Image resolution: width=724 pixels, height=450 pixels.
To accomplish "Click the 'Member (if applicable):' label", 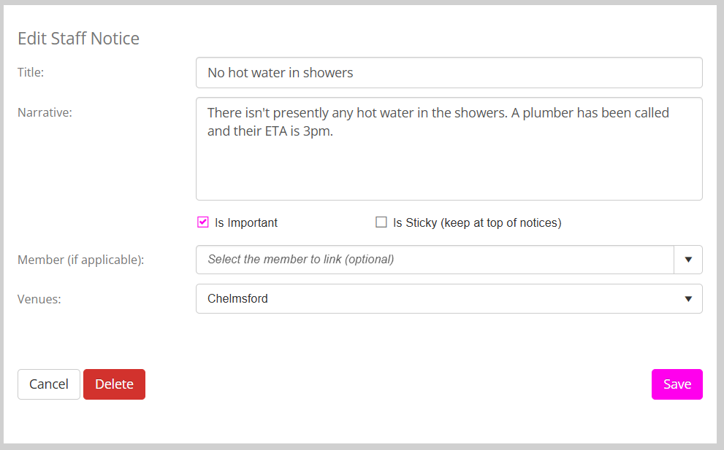I will (80, 260).
